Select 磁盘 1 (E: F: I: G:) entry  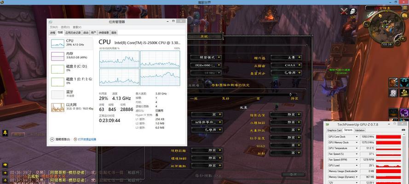coord(71,81)
